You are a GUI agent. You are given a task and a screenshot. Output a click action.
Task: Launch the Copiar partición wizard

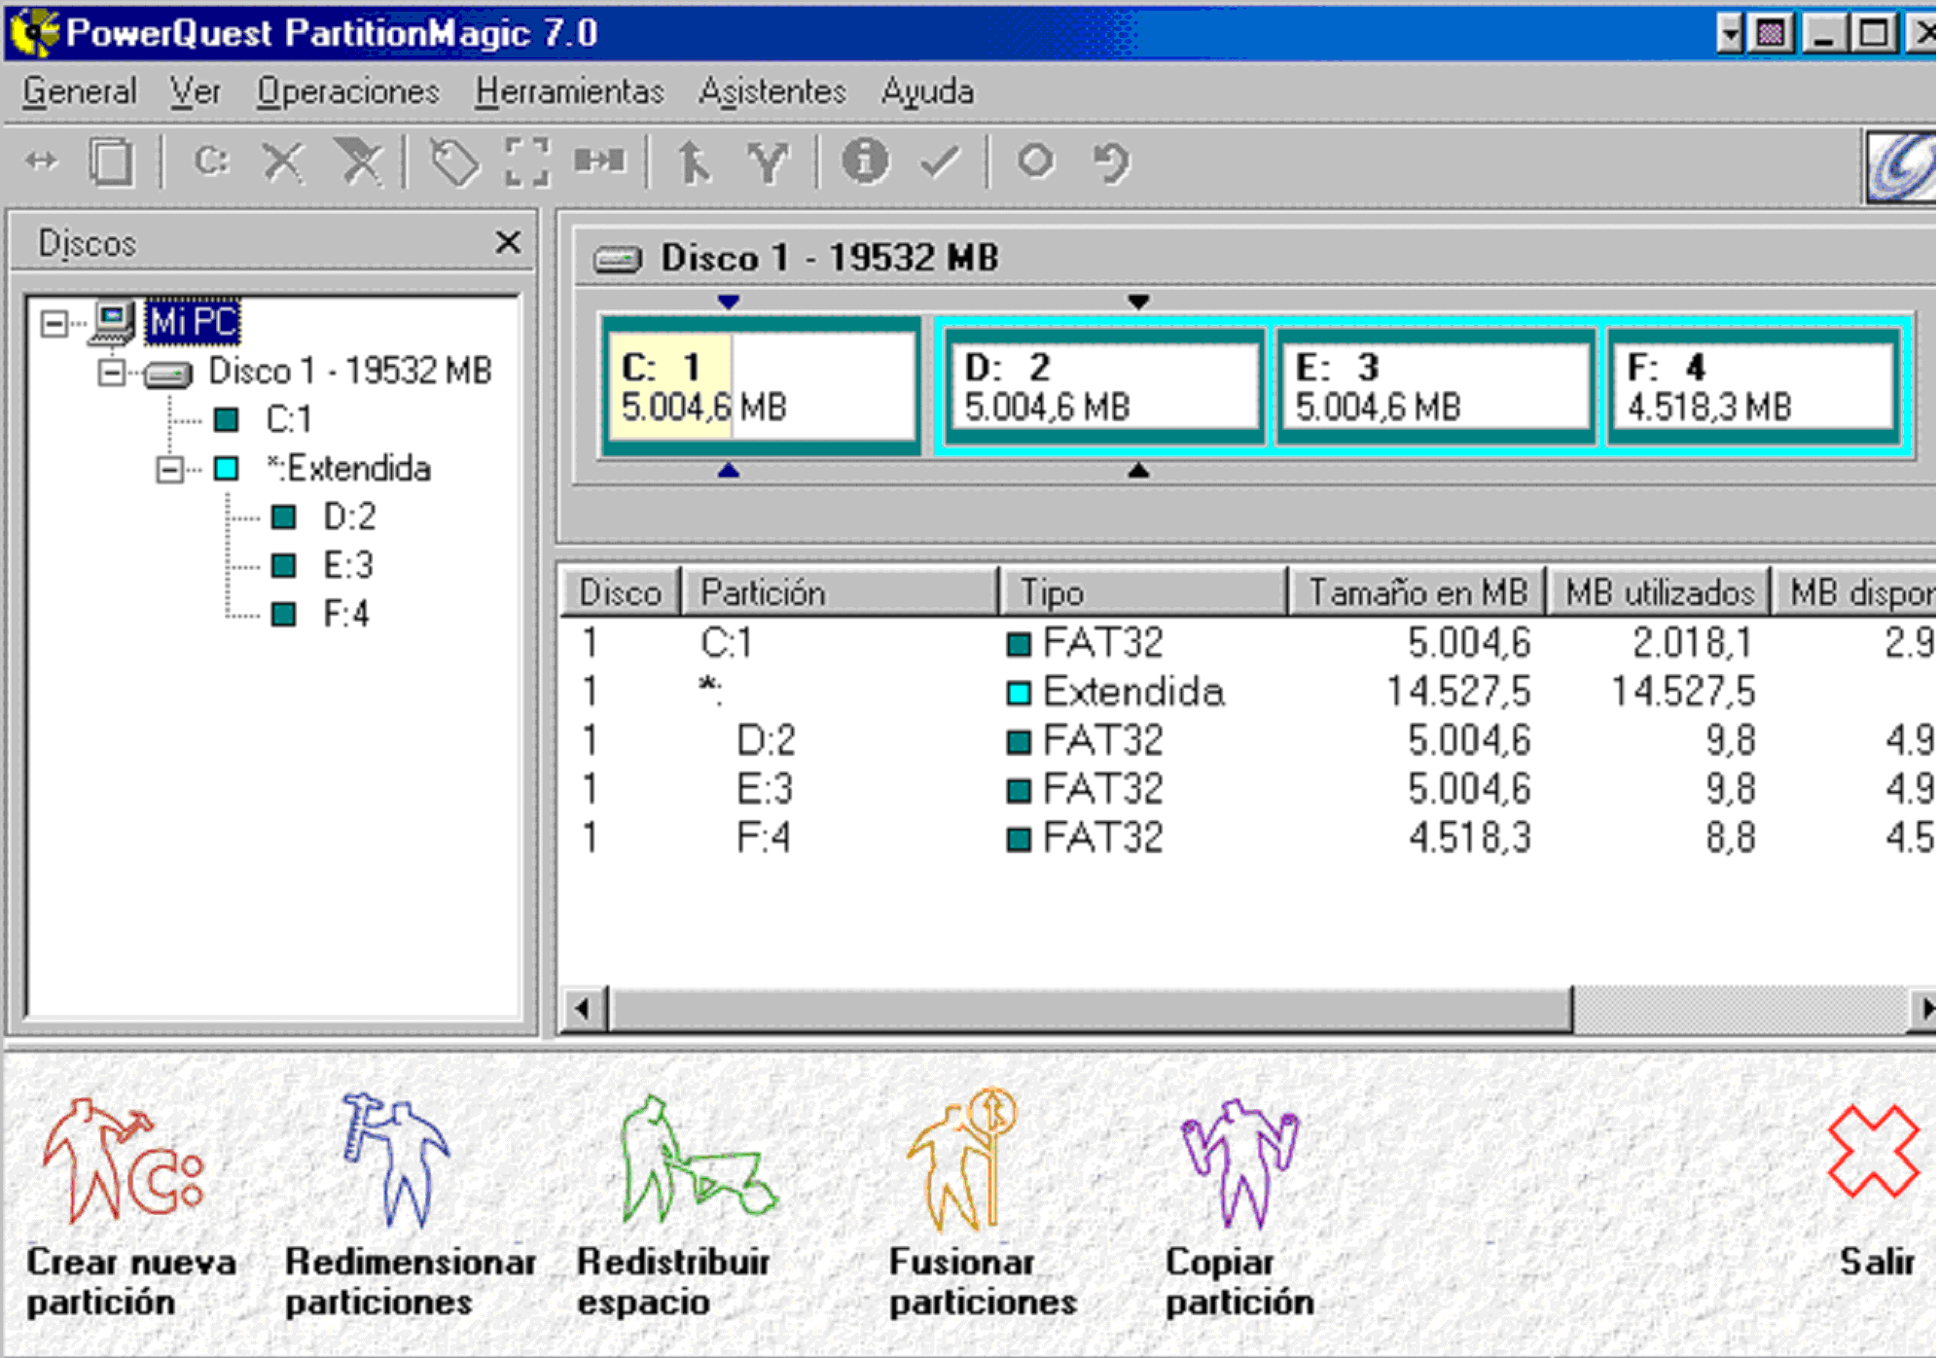pyautogui.click(x=1239, y=1206)
